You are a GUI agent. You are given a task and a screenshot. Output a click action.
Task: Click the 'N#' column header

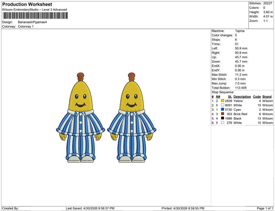click(218, 97)
